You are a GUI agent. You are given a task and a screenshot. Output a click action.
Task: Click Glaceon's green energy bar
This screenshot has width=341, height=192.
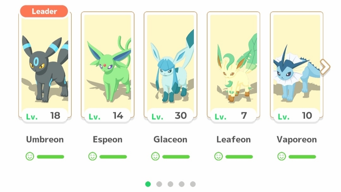pyautogui.click(x=176, y=157)
